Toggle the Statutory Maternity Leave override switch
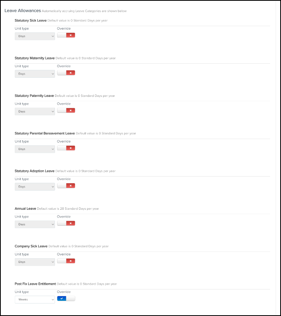 [66, 73]
